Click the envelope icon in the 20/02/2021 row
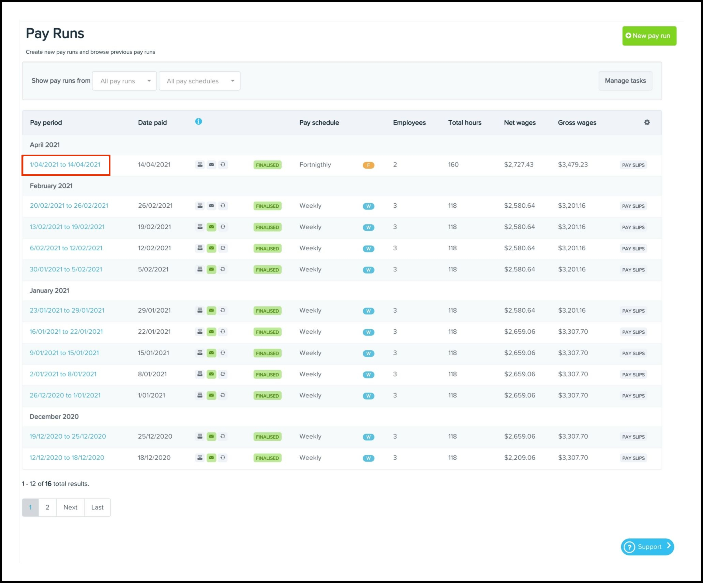Viewport: 703px width, 583px height. [x=211, y=206]
